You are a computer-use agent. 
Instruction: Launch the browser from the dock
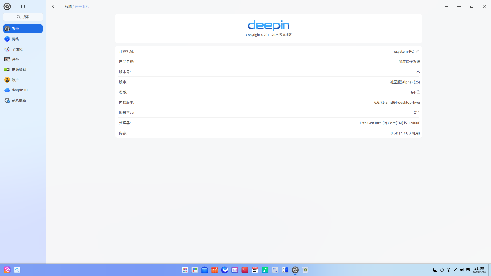(225, 270)
